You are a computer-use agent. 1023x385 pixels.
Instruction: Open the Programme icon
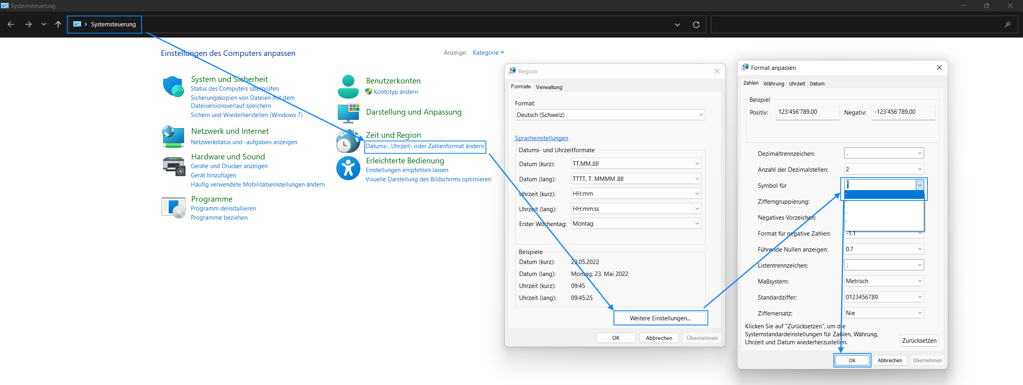click(174, 208)
